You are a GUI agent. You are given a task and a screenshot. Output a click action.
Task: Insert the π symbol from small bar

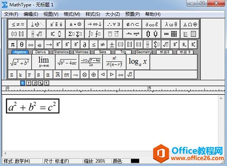click(13, 44)
